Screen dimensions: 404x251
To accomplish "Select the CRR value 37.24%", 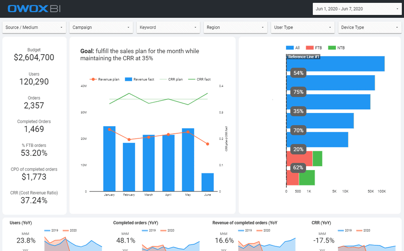I will click(x=34, y=201).
